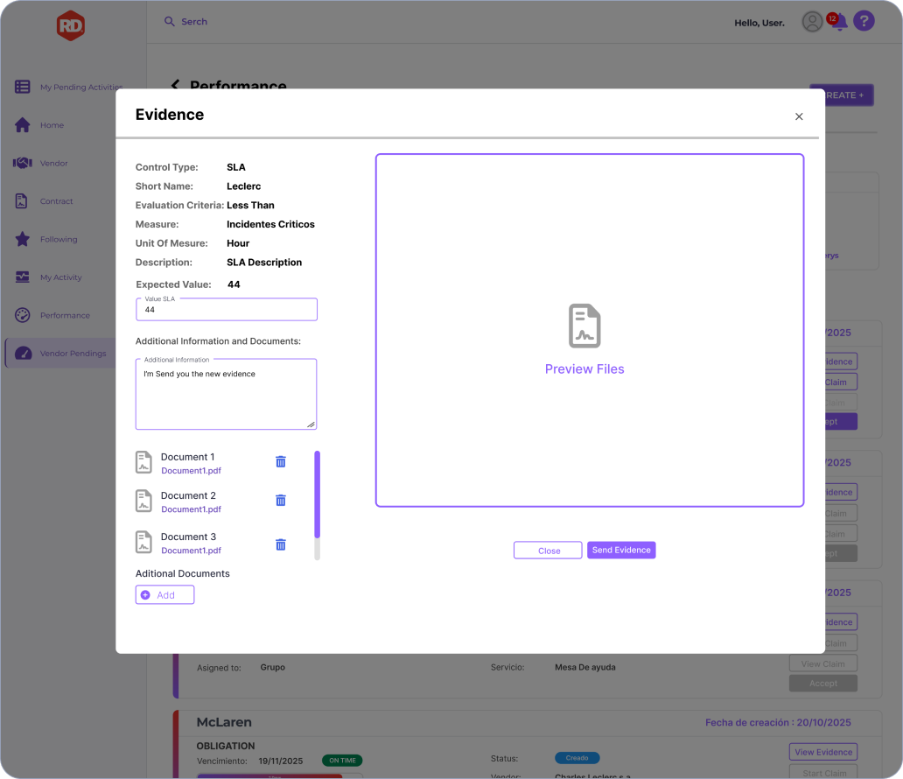Click the Vendor handshake icon
Image resolution: width=903 pixels, height=779 pixels.
[23, 163]
